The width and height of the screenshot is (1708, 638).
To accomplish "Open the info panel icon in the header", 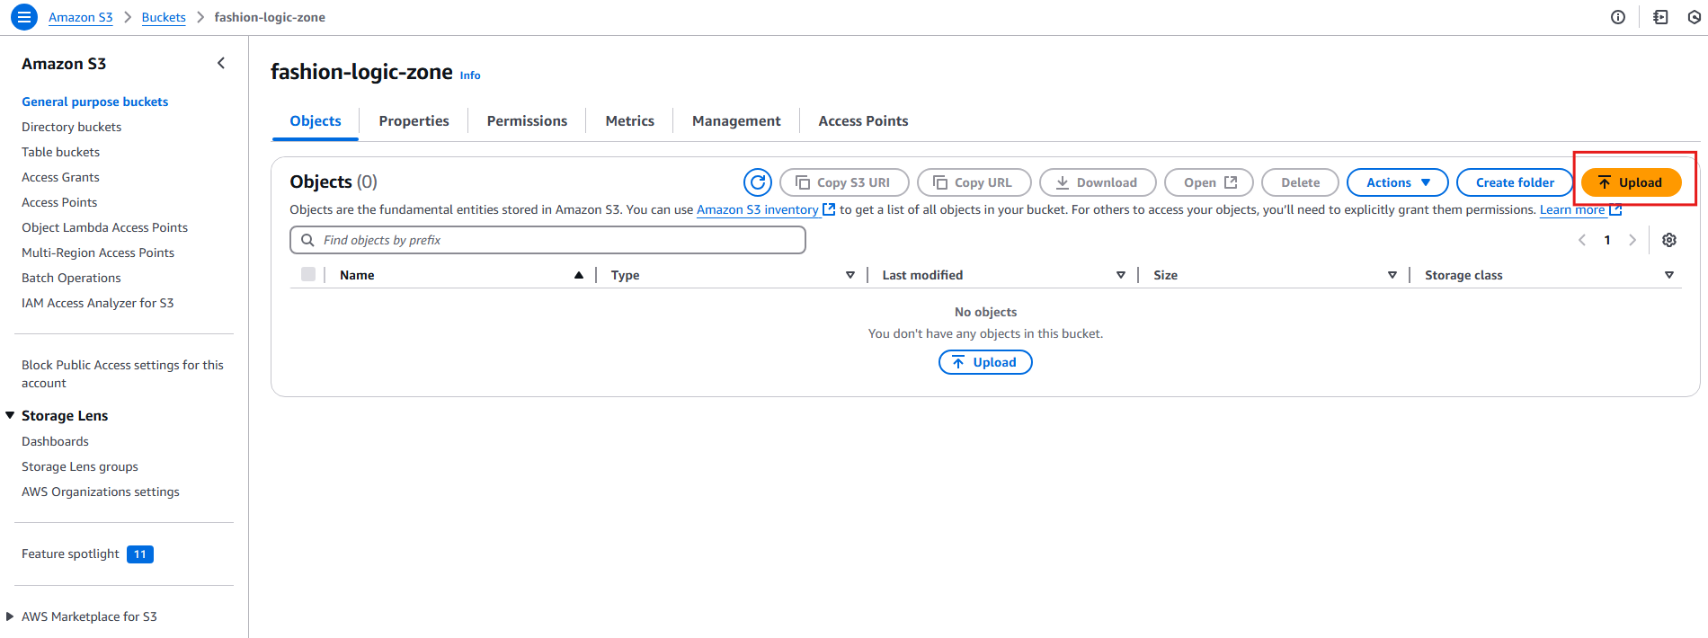I will (x=1618, y=17).
